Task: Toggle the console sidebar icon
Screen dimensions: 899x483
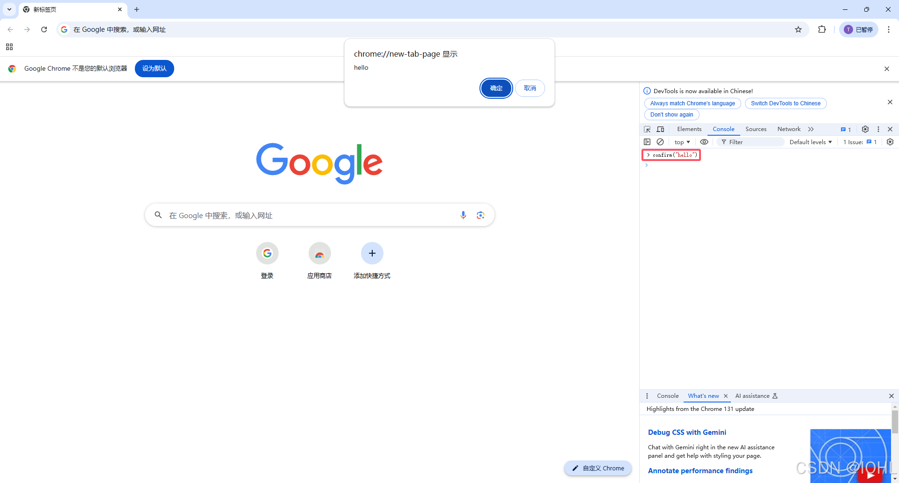Action: (647, 142)
